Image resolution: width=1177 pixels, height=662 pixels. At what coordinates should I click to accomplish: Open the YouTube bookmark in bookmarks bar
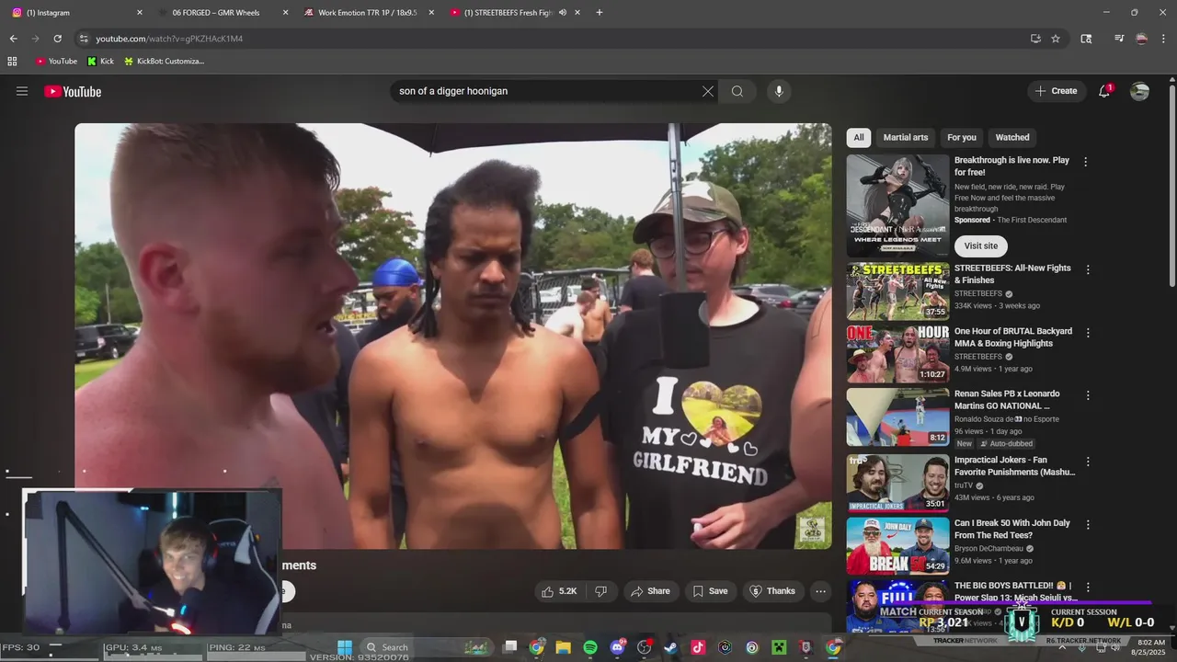tap(56, 62)
